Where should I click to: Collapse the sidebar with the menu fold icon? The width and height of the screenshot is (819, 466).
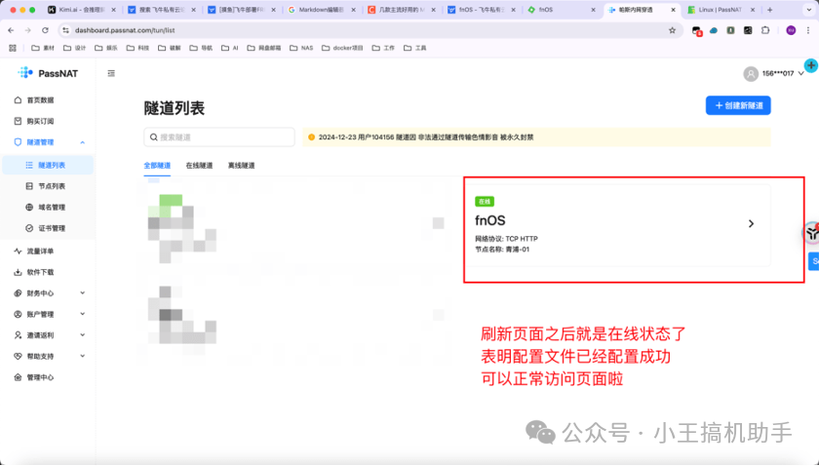click(x=111, y=73)
